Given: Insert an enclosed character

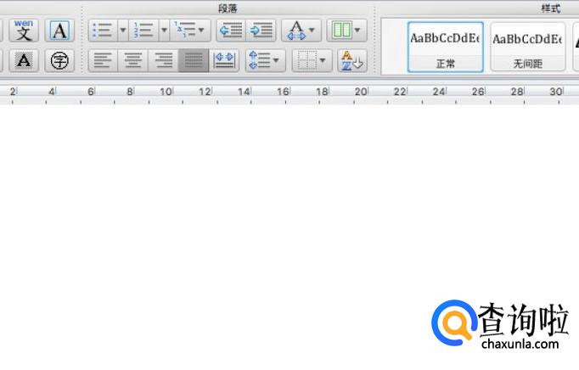Looking at the screenshot, I should point(59,60).
